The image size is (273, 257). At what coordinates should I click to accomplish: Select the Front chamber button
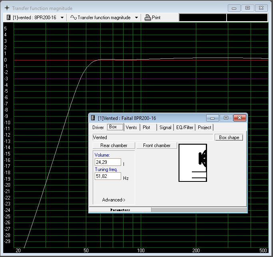157,145
